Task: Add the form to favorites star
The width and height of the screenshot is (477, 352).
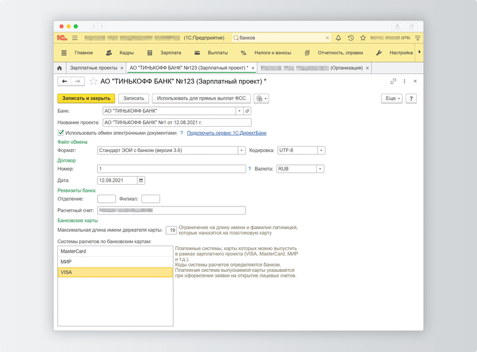Action: [x=94, y=81]
